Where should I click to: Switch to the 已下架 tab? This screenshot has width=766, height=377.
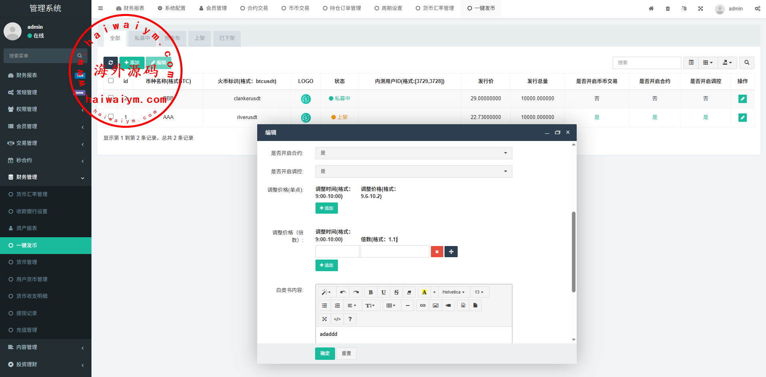point(227,38)
